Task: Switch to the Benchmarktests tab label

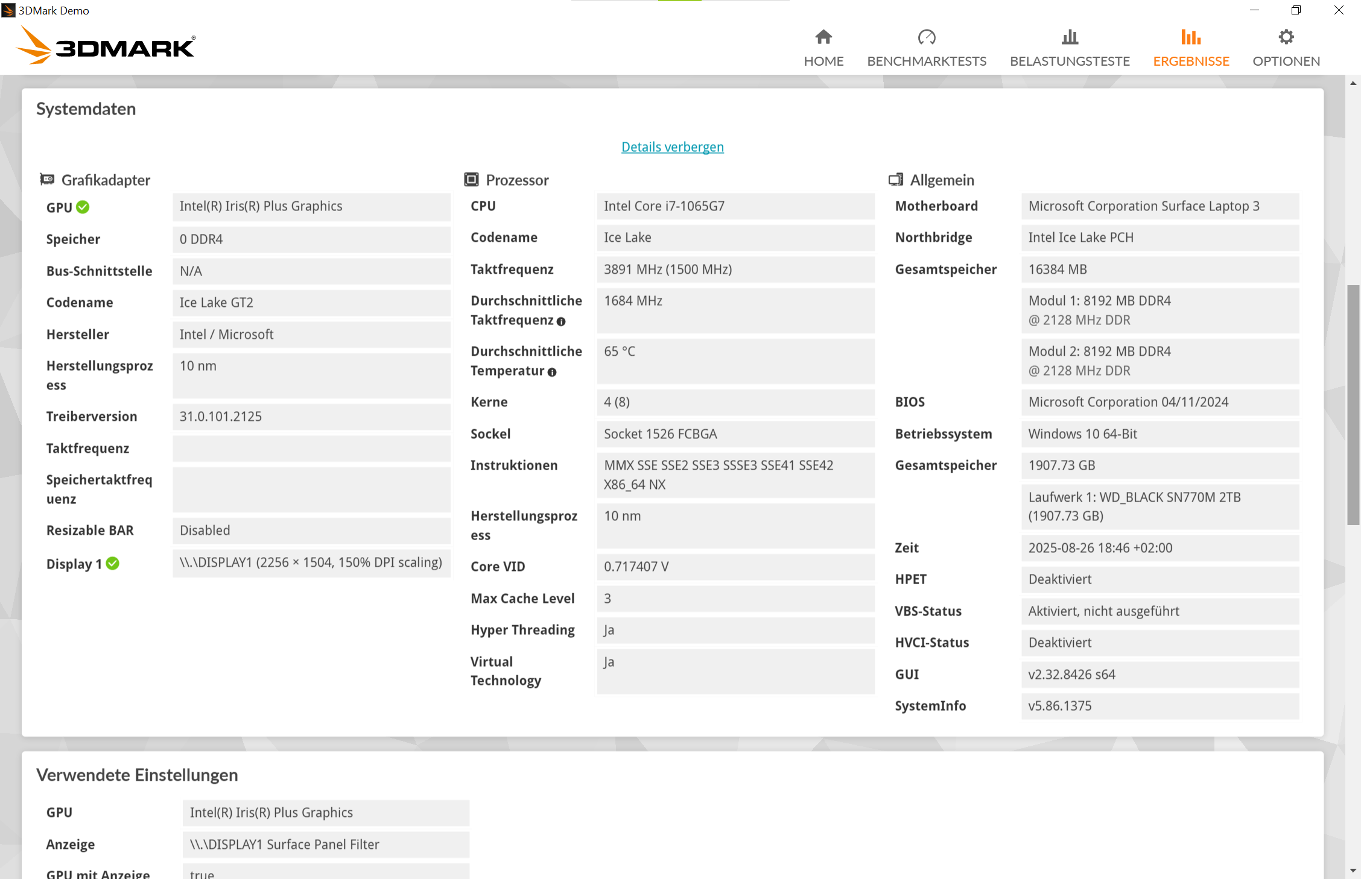Action: pos(927,61)
